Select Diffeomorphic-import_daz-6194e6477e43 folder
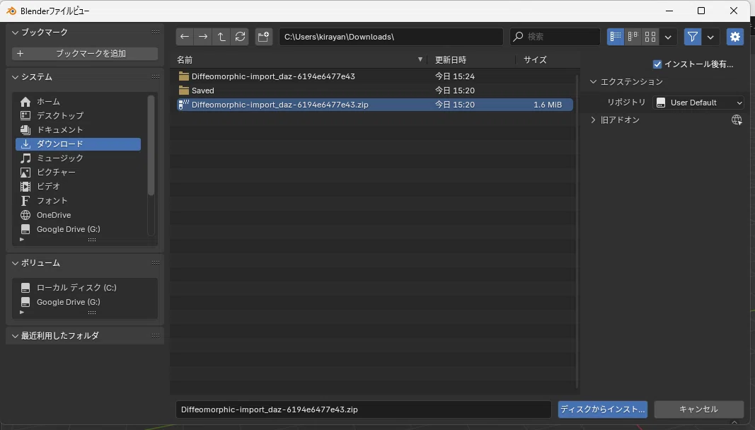Image resolution: width=755 pixels, height=430 pixels. coord(375,76)
